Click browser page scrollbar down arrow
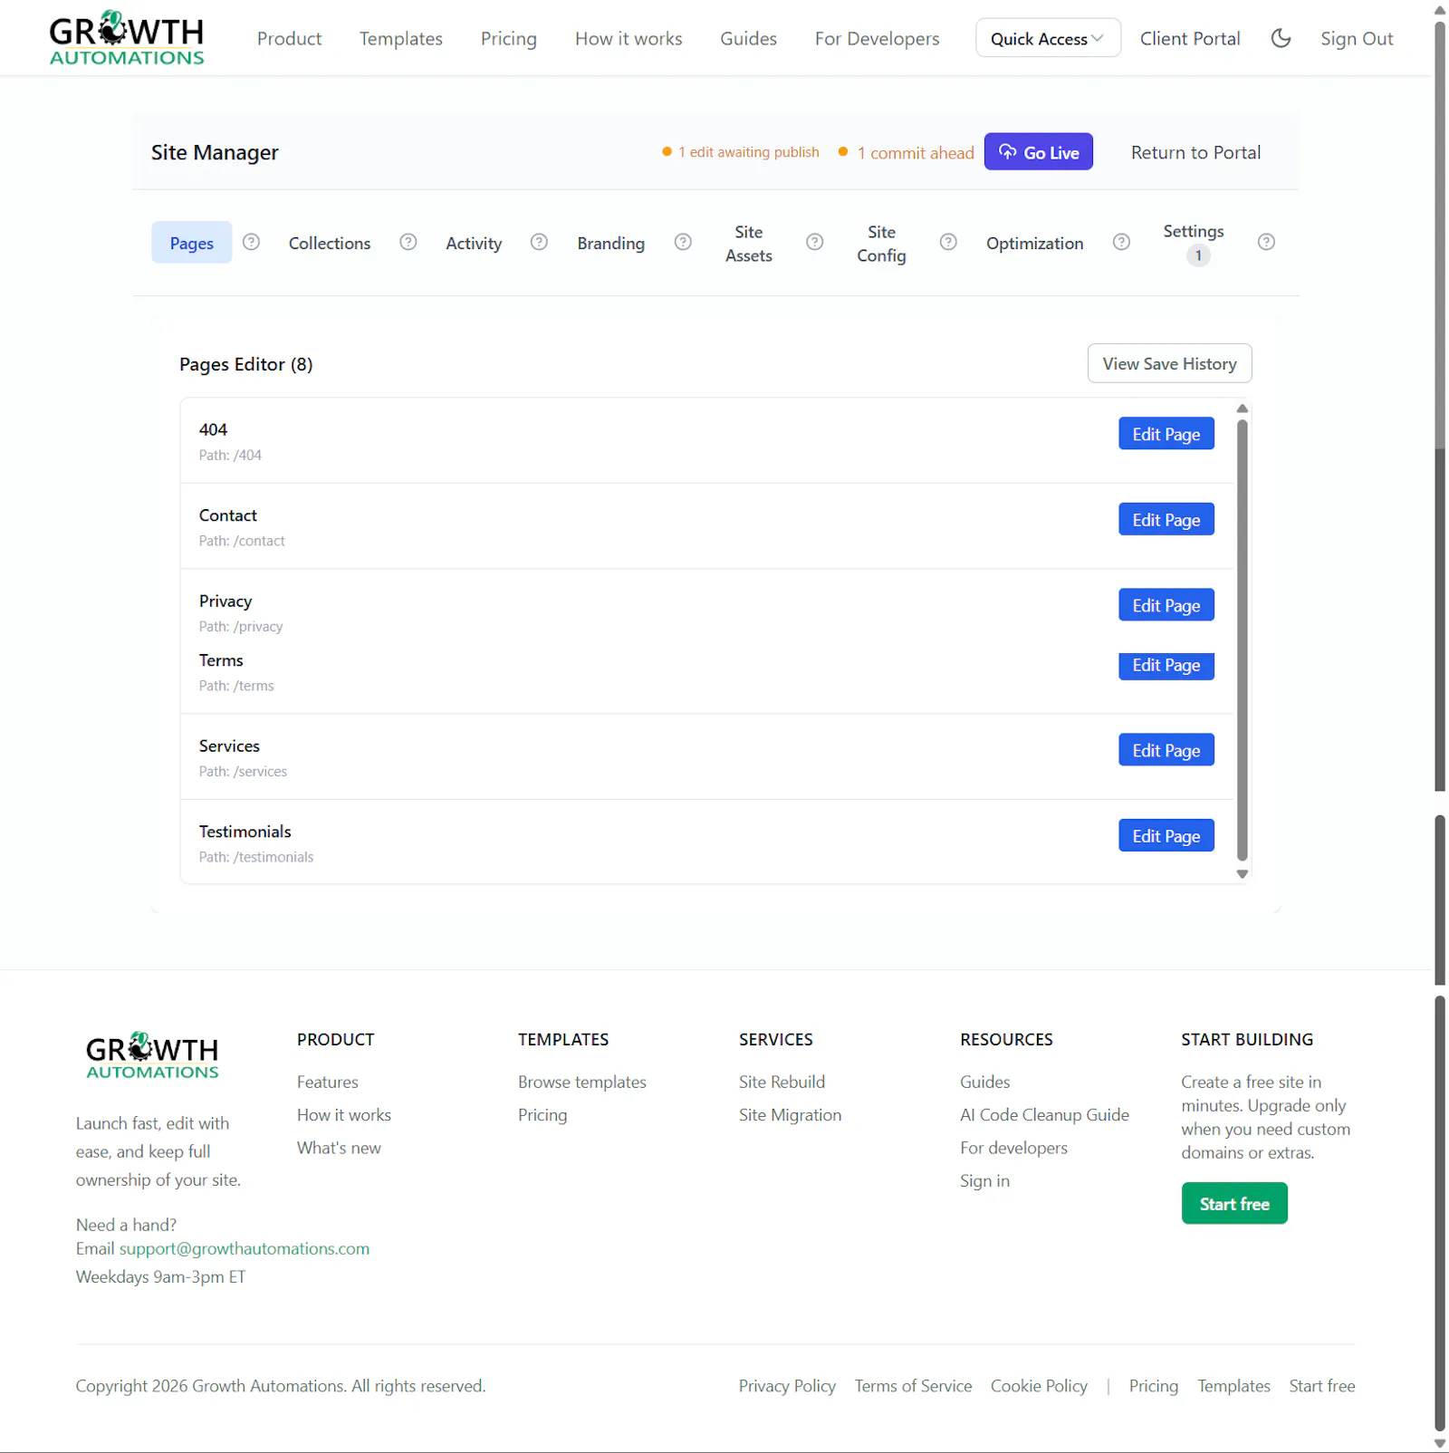This screenshot has width=1449, height=1453. click(x=1440, y=1444)
